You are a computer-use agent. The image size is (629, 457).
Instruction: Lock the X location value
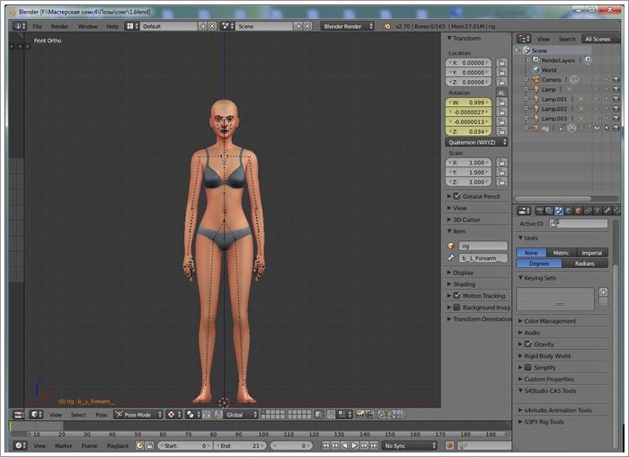click(x=501, y=63)
